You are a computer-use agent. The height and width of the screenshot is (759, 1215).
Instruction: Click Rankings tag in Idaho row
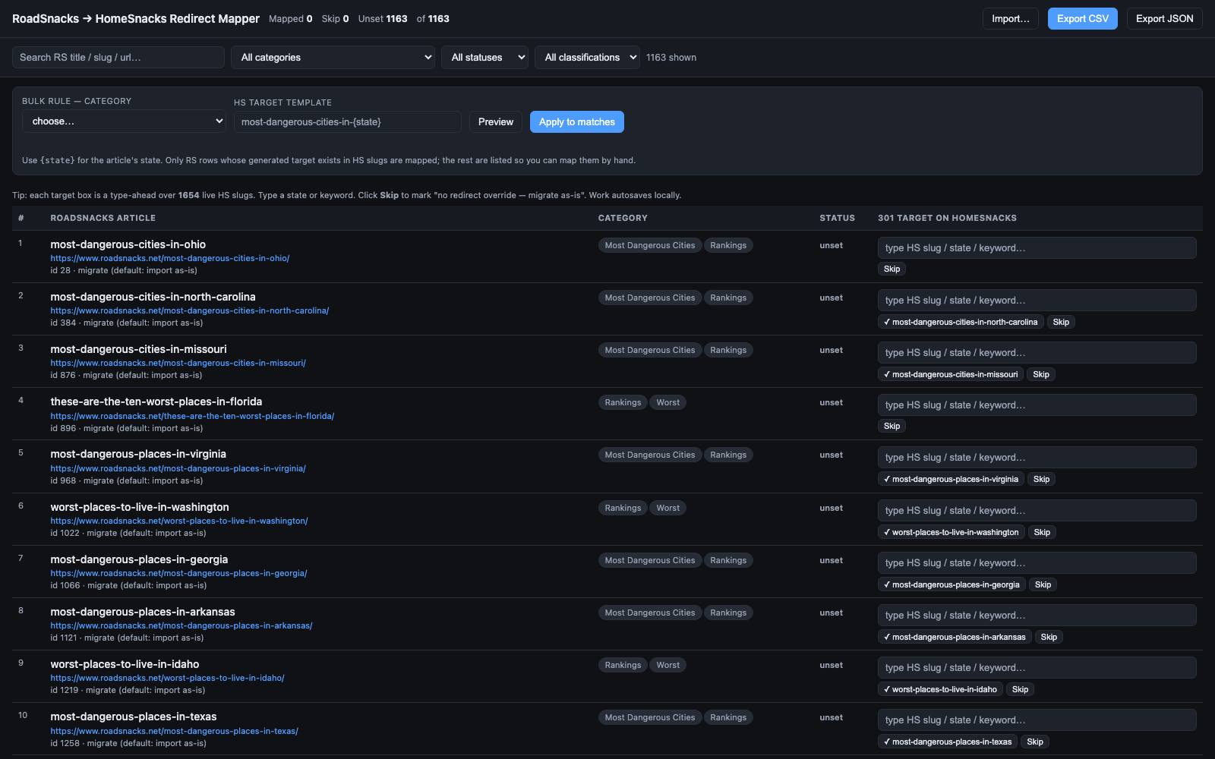[623, 666]
